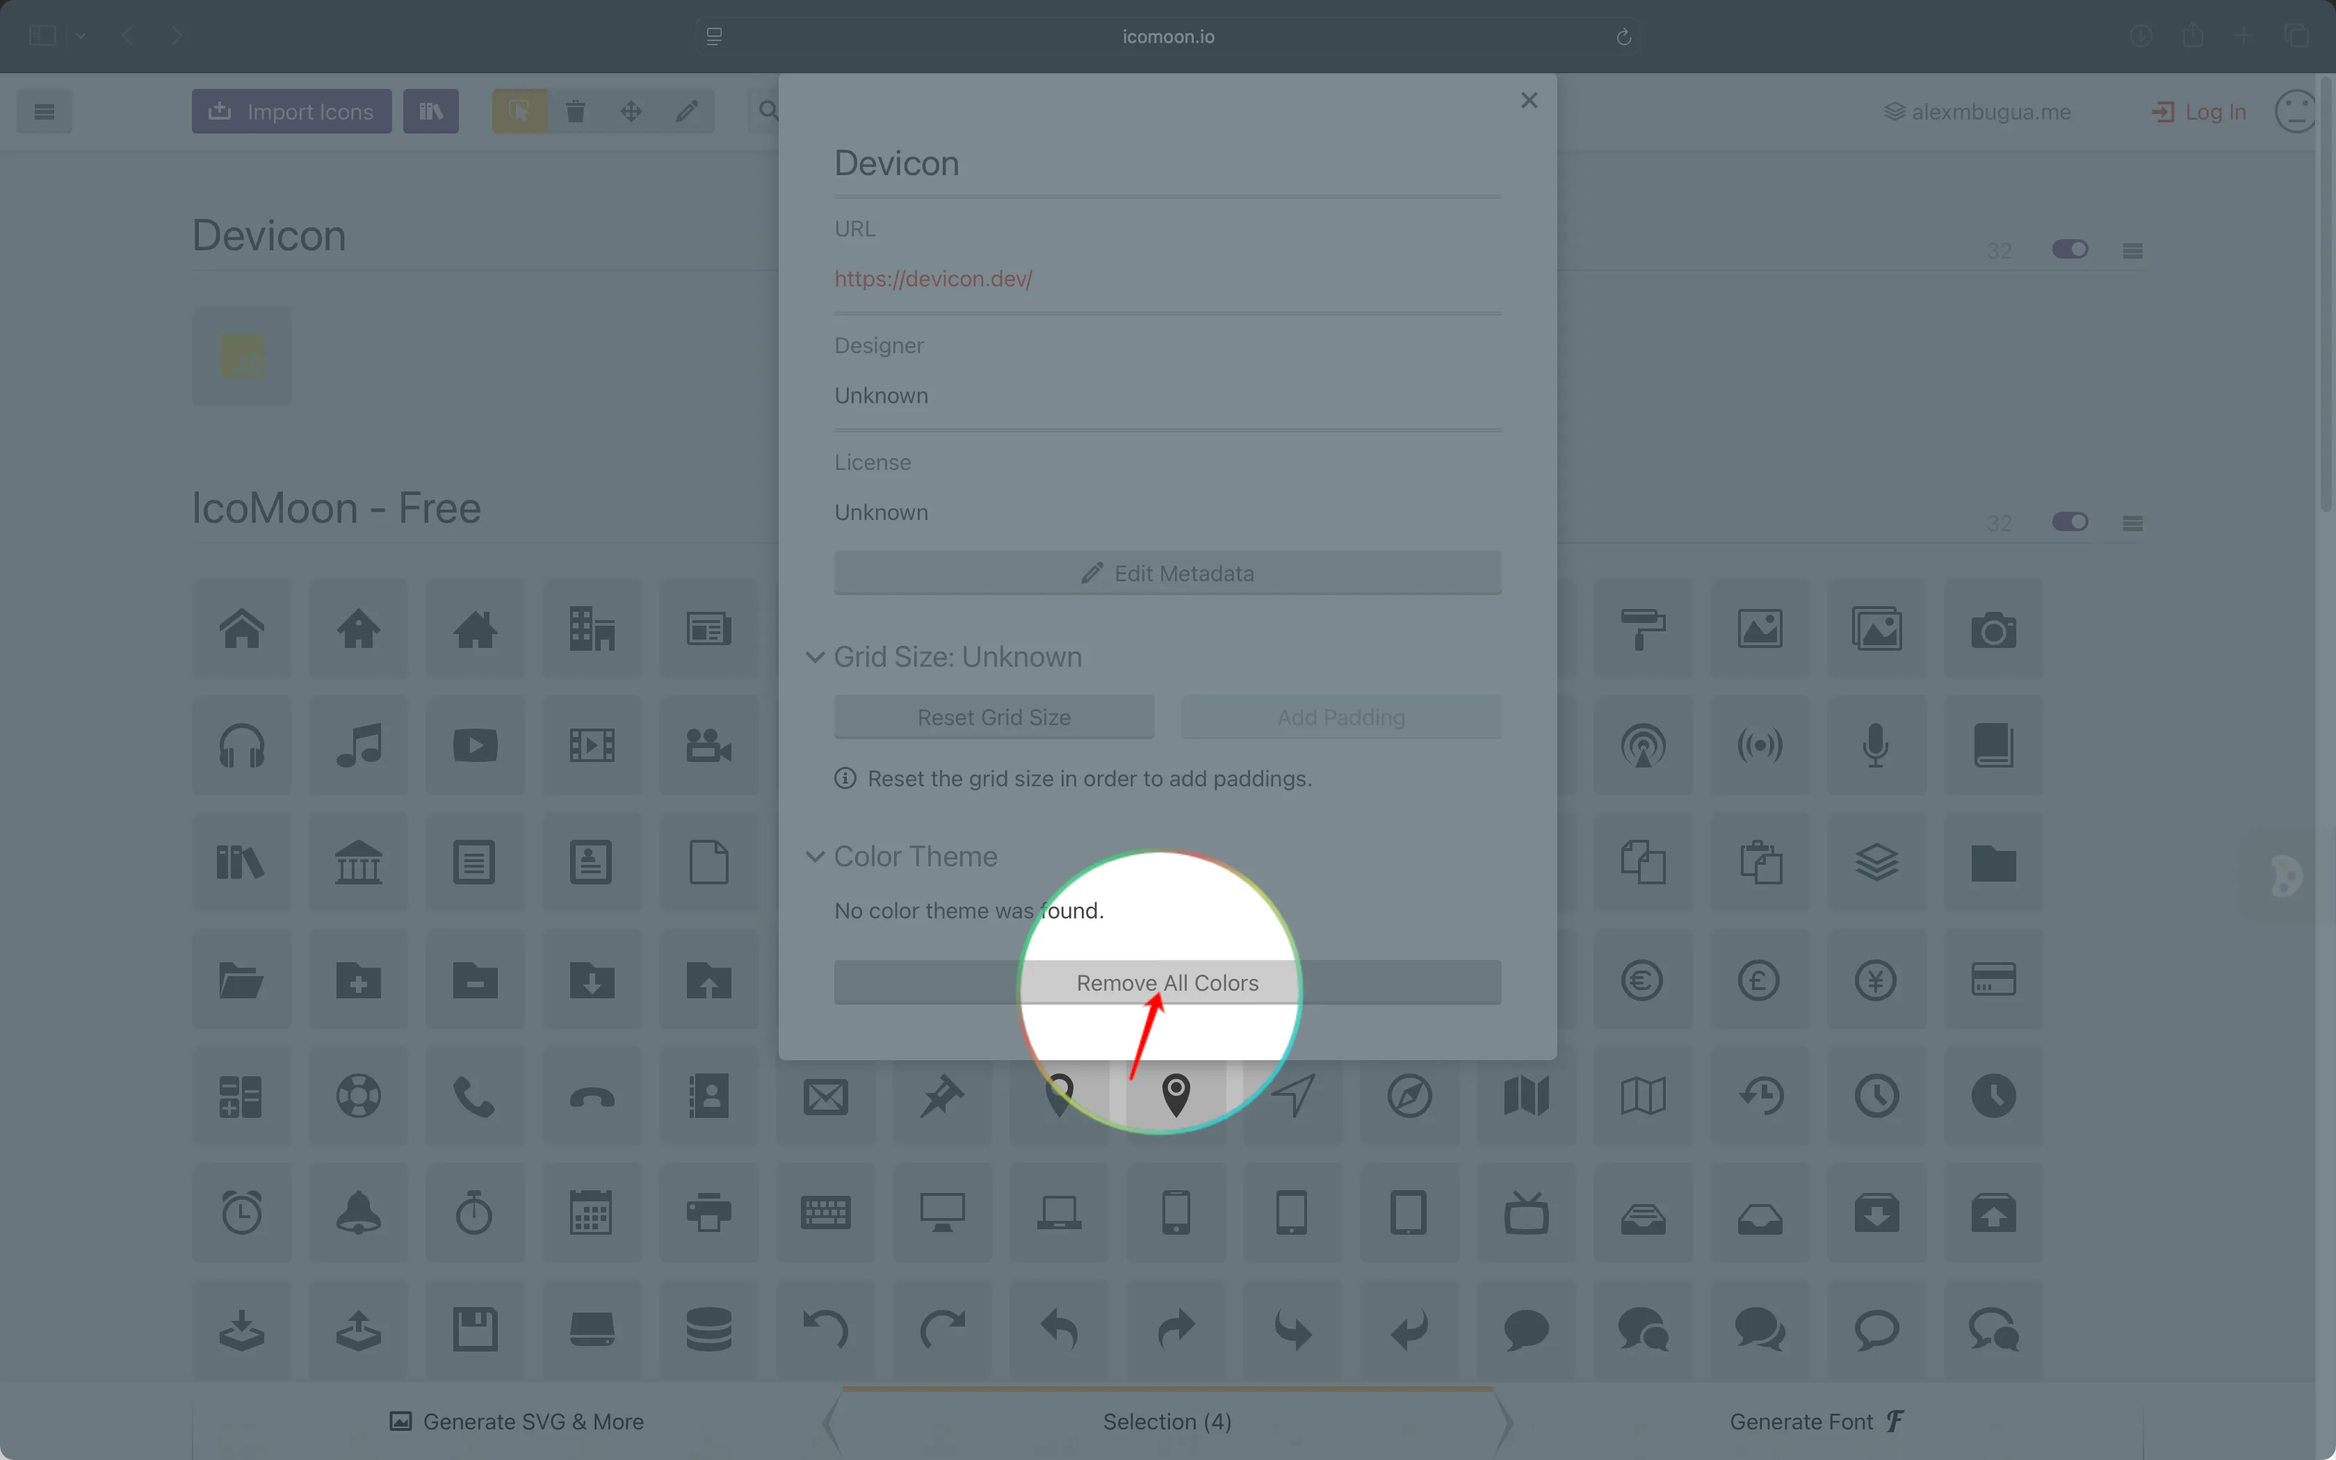Select the headphones icon

pos(242,745)
